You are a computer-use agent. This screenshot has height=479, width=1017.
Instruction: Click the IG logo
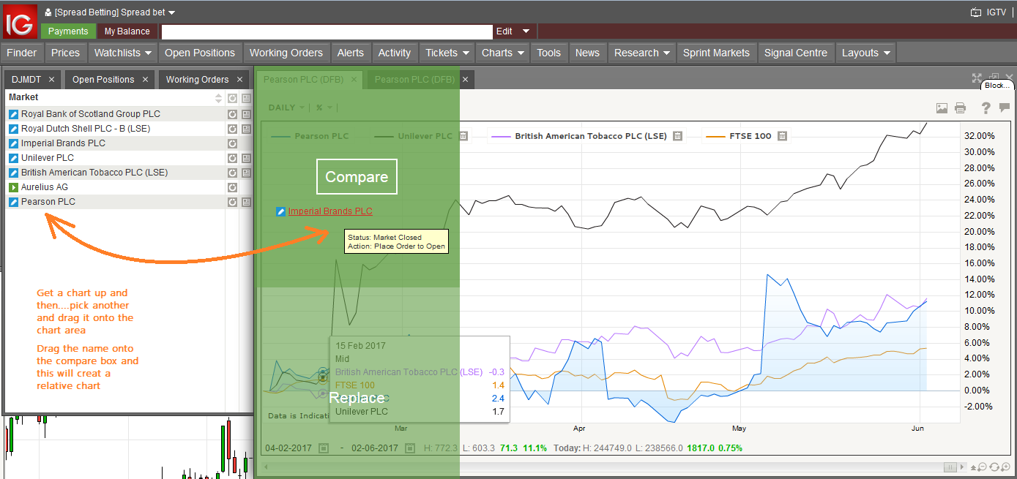pos(20,20)
